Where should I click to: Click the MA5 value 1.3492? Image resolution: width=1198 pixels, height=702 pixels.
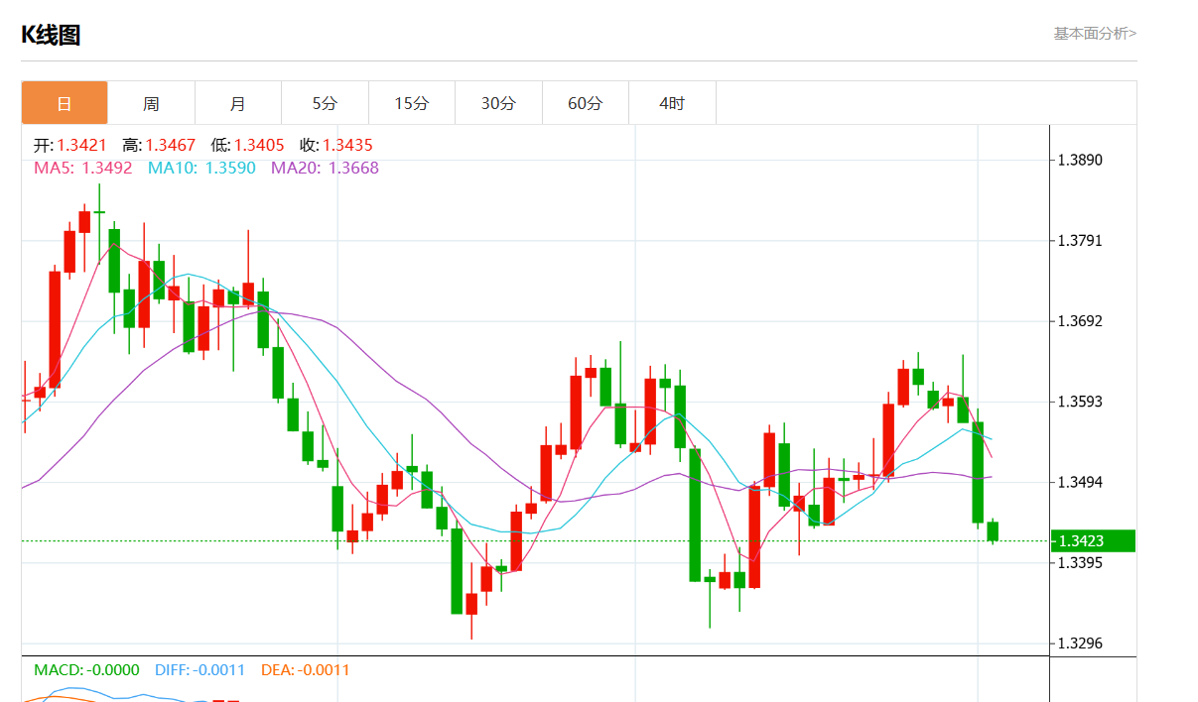(x=107, y=168)
